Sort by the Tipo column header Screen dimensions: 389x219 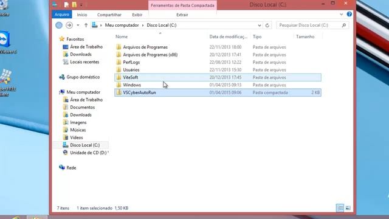point(257,36)
